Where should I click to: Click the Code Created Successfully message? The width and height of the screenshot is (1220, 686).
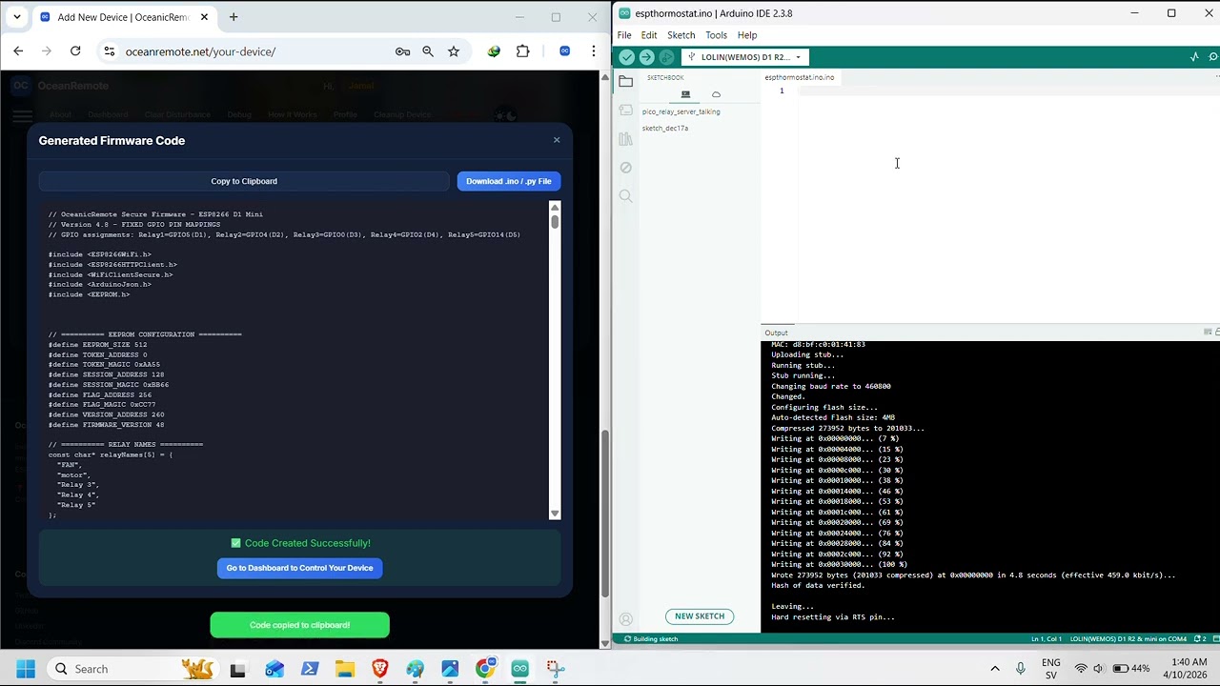(x=300, y=543)
